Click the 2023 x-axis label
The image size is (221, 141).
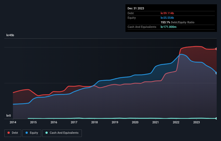197,122
